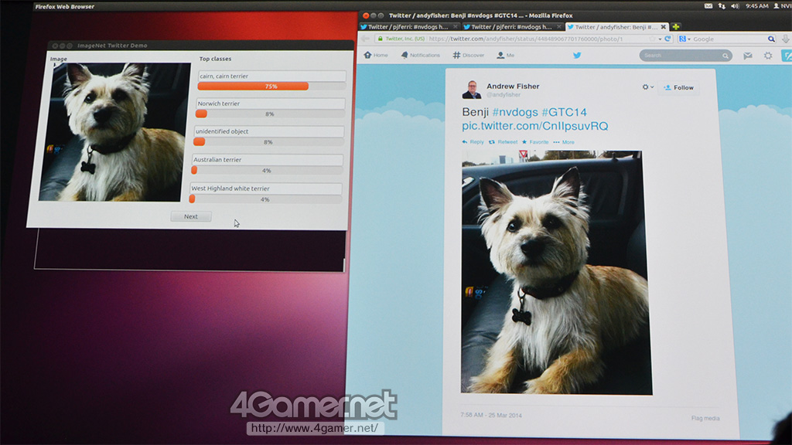Image resolution: width=792 pixels, height=445 pixels.
Task: Retweet the Benji tweet
Action: click(x=503, y=142)
